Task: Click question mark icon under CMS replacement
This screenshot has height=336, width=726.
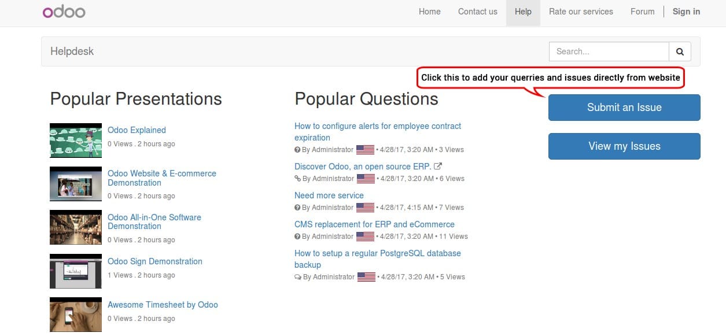Action: 297,237
